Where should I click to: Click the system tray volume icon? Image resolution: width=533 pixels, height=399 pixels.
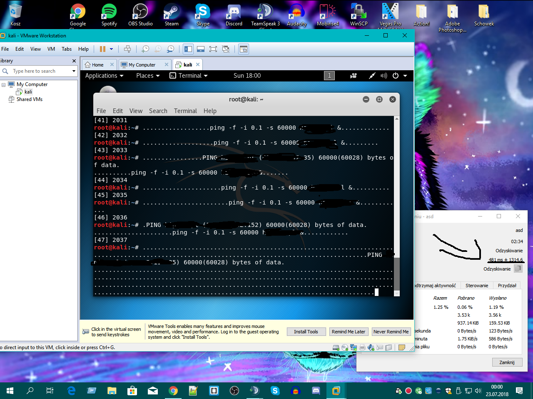tap(478, 391)
